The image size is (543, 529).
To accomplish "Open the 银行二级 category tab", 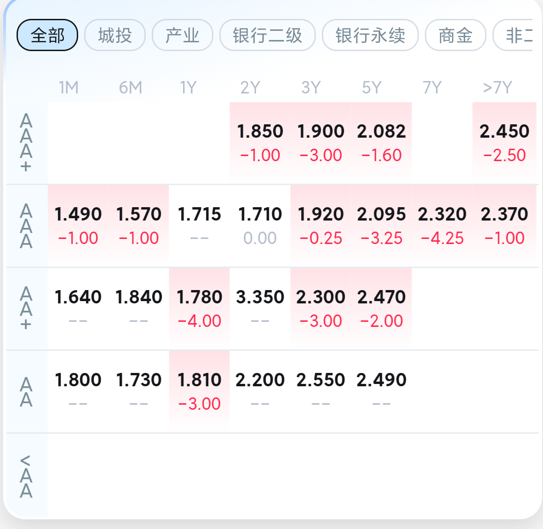I will (x=268, y=35).
